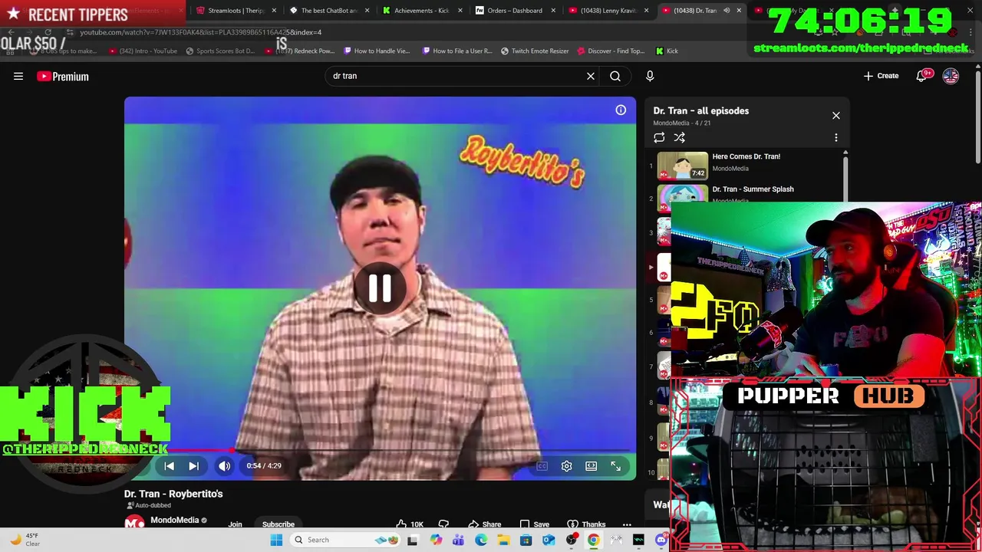
Task: Mute the Dr. Tran tab audio icon
Action: [x=727, y=11]
